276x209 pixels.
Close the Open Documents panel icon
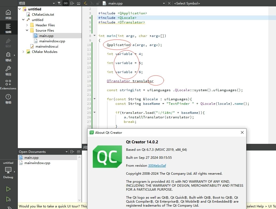tap(79, 152)
